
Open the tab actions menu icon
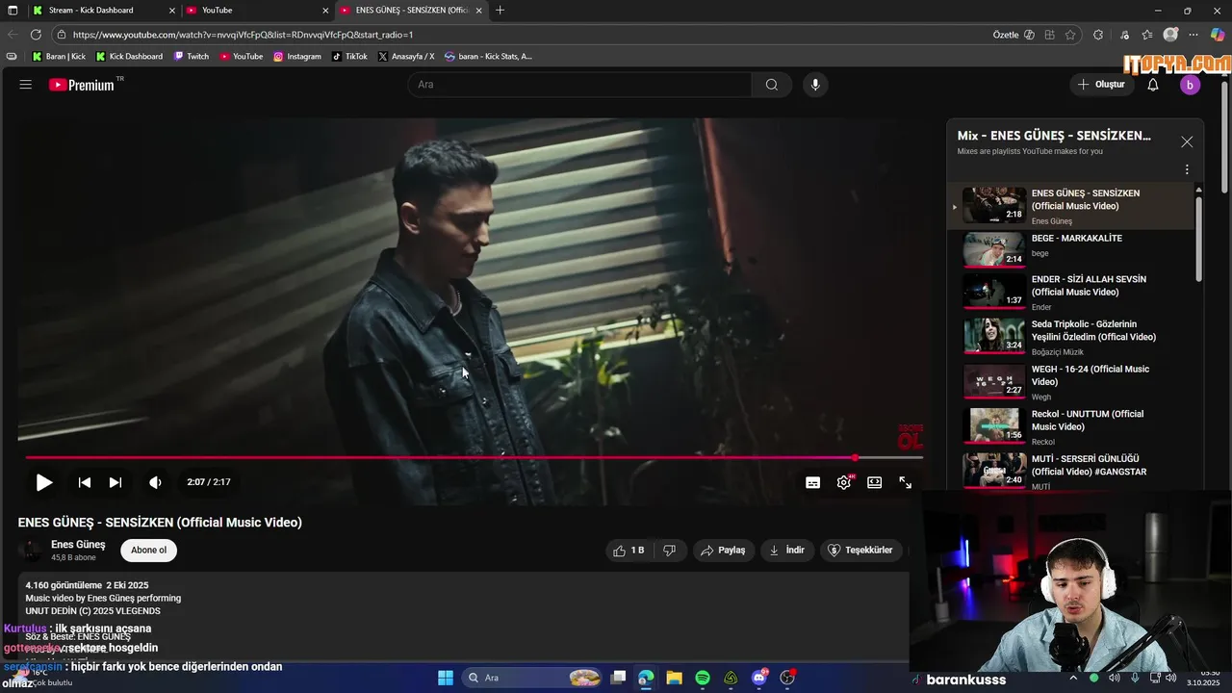[13, 11]
